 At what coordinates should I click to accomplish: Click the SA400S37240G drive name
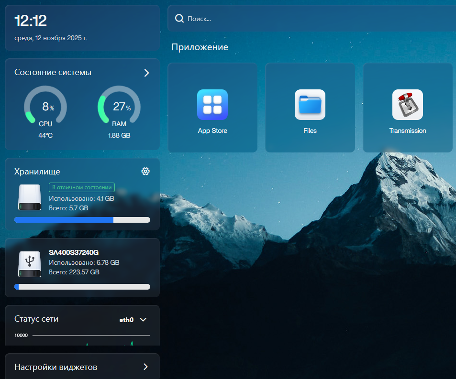pyautogui.click(x=74, y=252)
